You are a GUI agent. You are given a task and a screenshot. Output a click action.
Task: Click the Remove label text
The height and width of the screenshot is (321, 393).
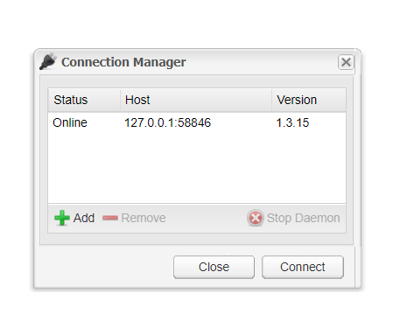pyautogui.click(x=144, y=218)
